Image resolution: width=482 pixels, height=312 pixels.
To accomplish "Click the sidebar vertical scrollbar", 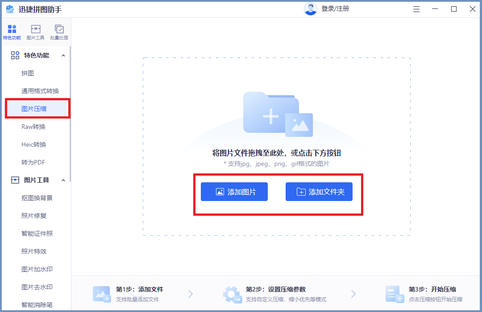I will tap(70, 114).
